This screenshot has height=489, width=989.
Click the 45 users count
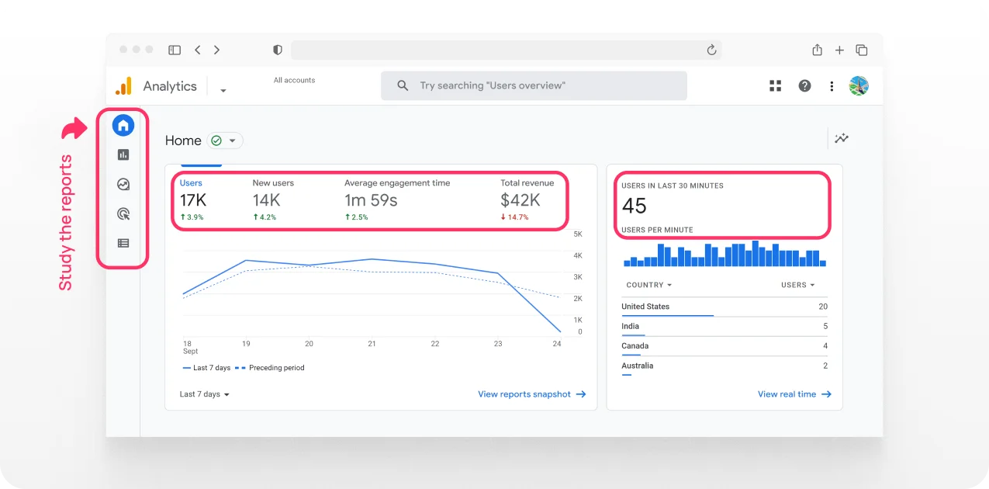[x=635, y=206]
